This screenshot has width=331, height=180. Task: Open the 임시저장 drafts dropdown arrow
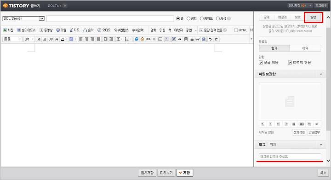coord(310,6)
